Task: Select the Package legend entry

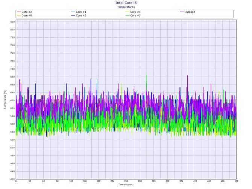Action: coord(188,12)
